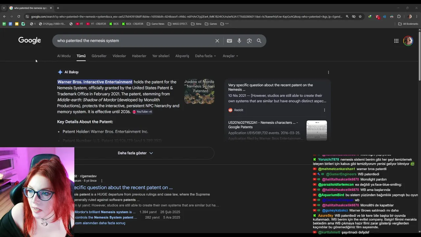This screenshot has height=237, width=421.
Task: Open the Chrome three-dot menu
Action: coord(417,16)
